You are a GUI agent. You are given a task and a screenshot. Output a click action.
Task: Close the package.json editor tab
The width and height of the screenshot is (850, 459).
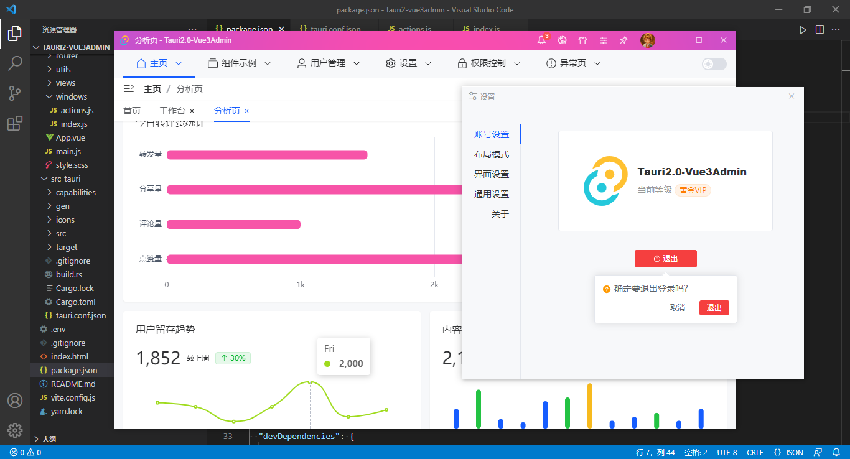coord(281,29)
